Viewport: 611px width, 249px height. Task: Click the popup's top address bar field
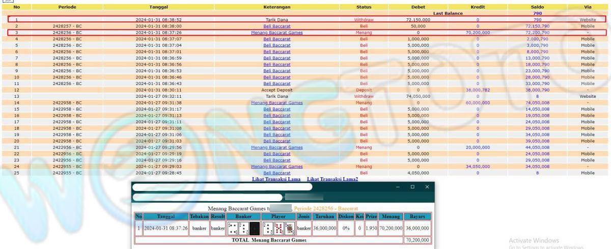222,187
